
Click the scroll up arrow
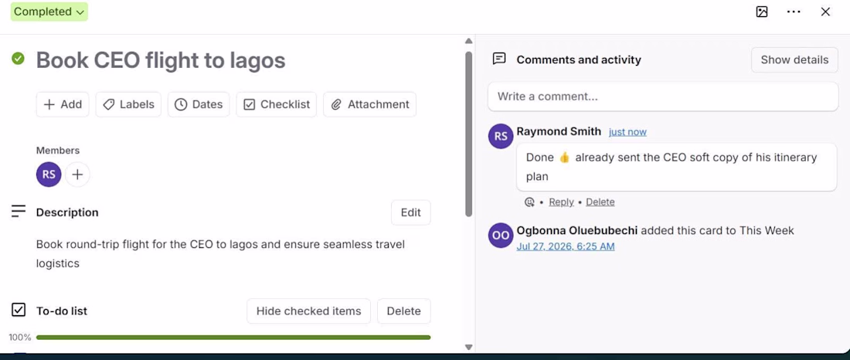pyautogui.click(x=469, y=41)
